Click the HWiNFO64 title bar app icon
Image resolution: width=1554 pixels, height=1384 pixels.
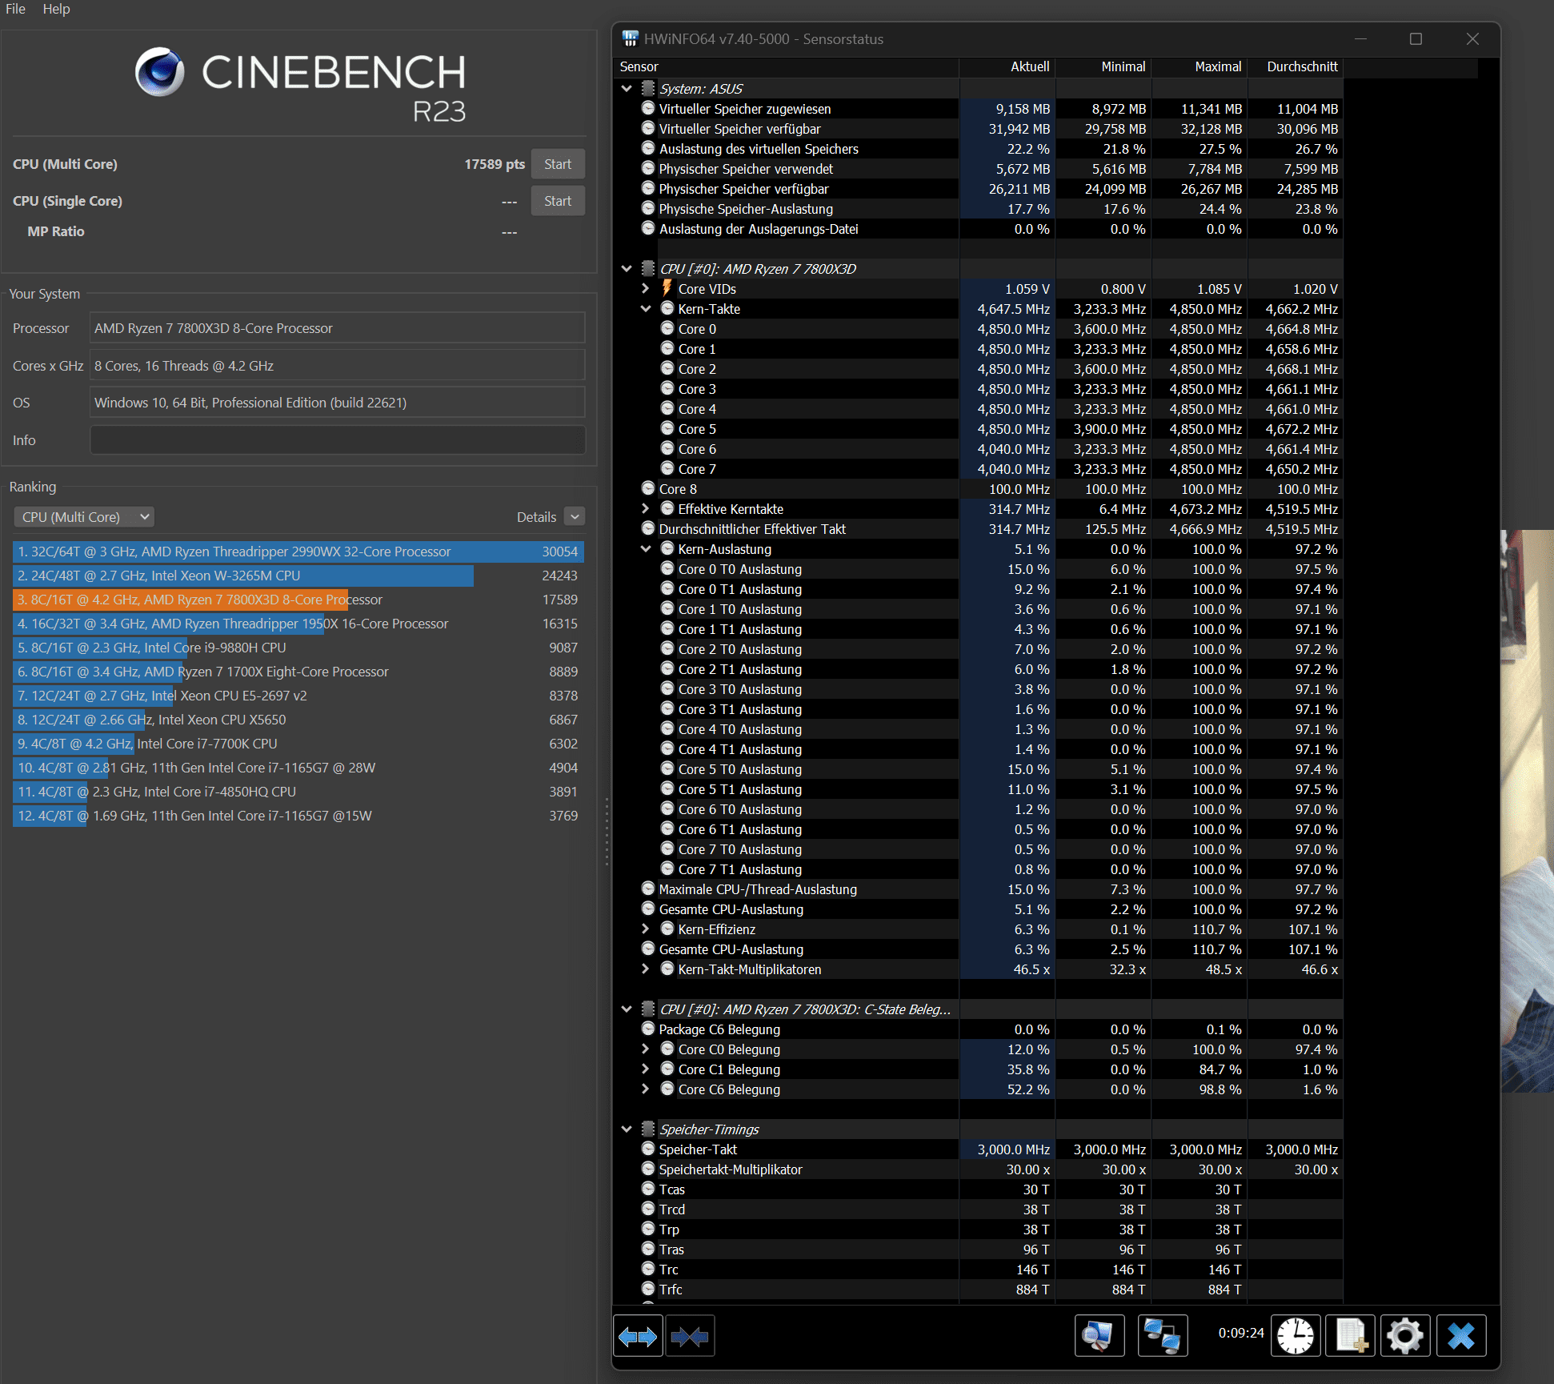point(631,38)
